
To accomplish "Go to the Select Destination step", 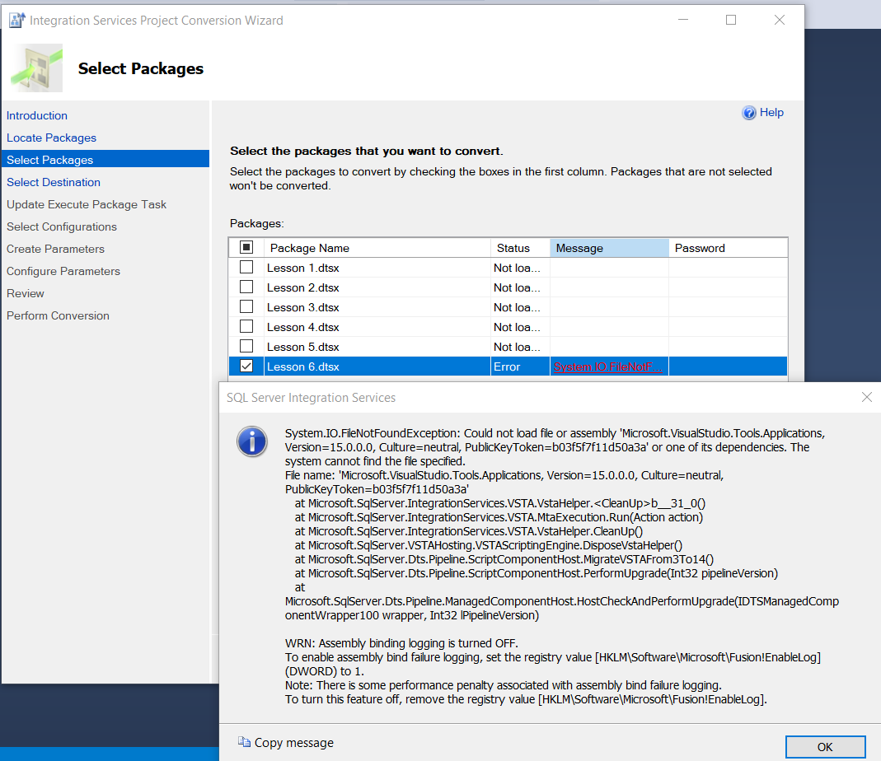I will click(x=54, y=182).
